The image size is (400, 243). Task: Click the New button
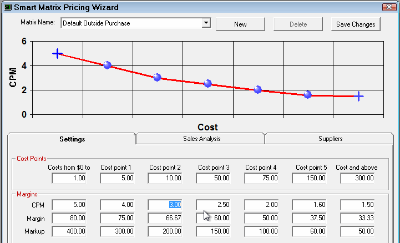240,24
